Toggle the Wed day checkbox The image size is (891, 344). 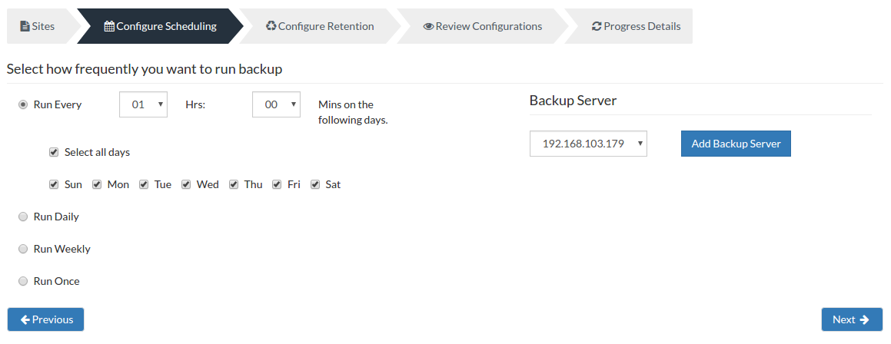coord(186,184)
